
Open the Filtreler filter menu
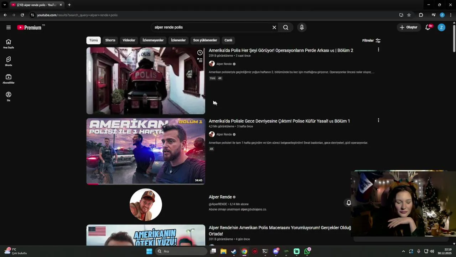371,41
